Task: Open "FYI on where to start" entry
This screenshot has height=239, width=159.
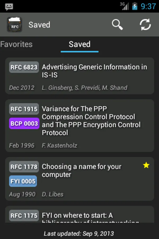Action: tap(90, 216)
